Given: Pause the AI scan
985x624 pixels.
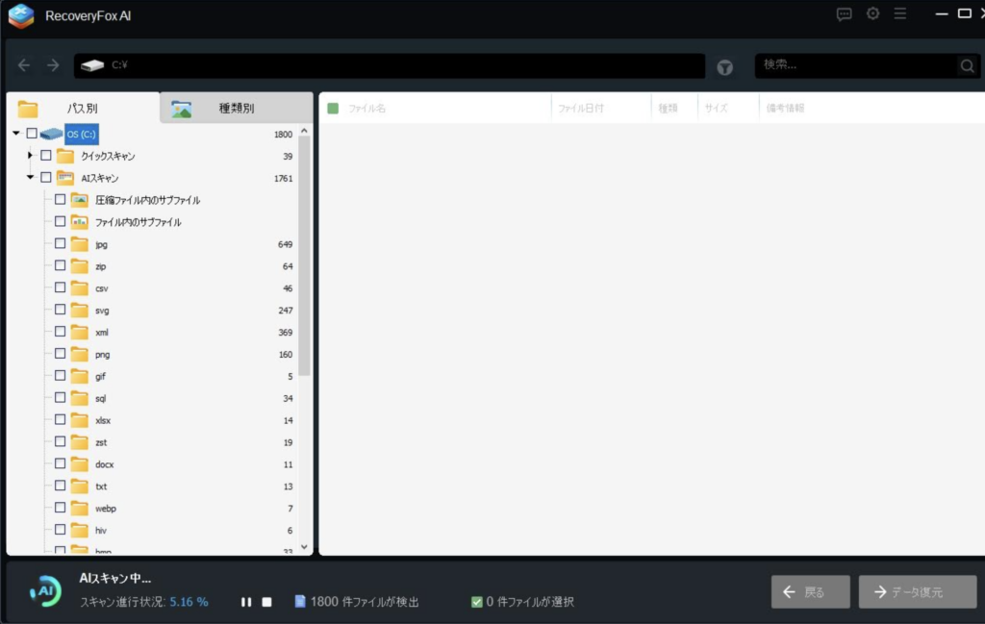Looking at the screenshot, I should 246,602.
